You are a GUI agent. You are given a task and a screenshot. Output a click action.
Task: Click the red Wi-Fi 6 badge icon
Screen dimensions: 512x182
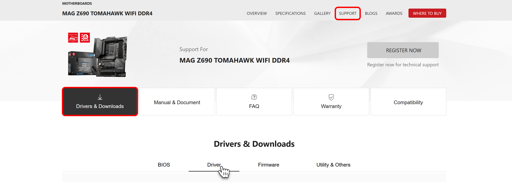coord(85,38)
